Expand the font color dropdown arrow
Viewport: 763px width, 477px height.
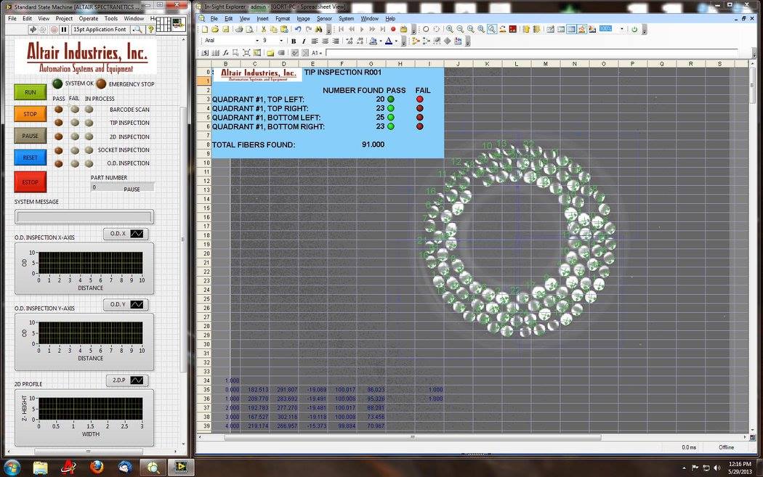click(395, 41)
